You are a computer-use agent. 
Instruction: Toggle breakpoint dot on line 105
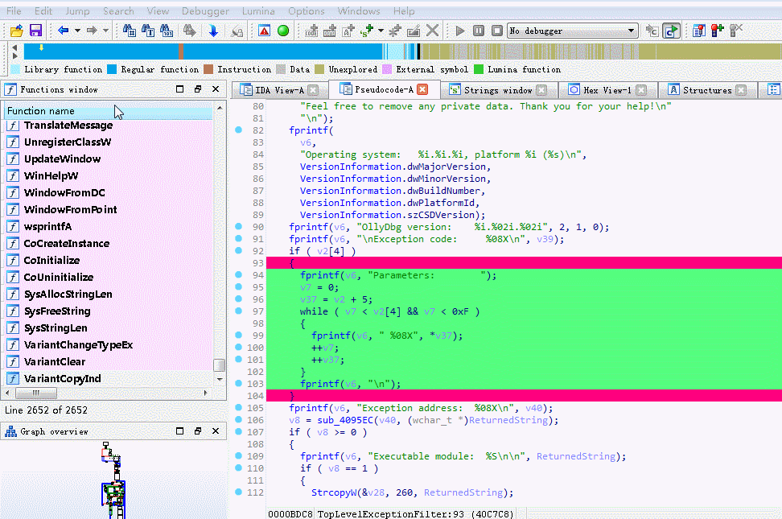(238, 408)
